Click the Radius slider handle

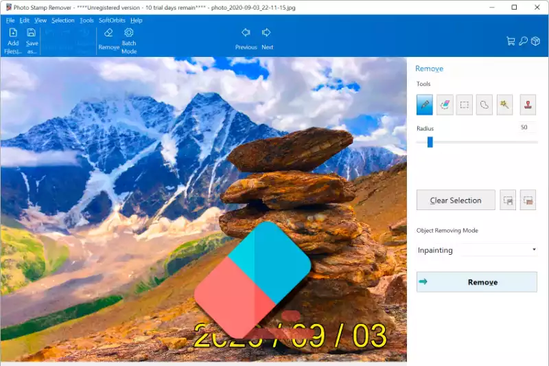coord(430,142)
